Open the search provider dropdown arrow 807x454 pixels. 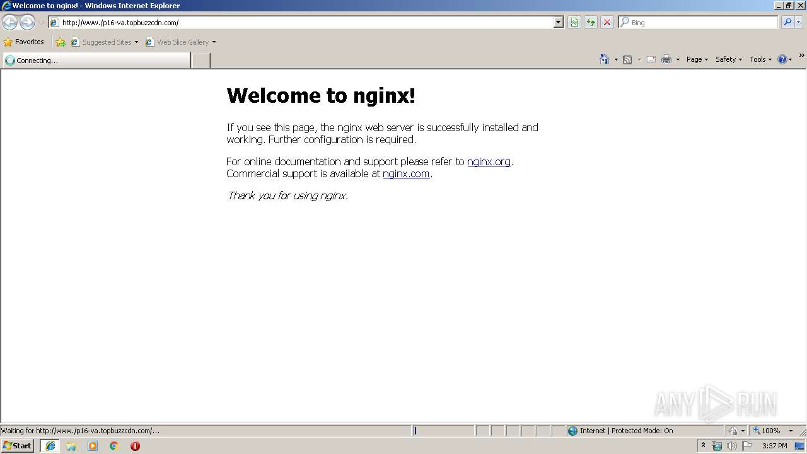pyautogui.click(x=799, y=23)
